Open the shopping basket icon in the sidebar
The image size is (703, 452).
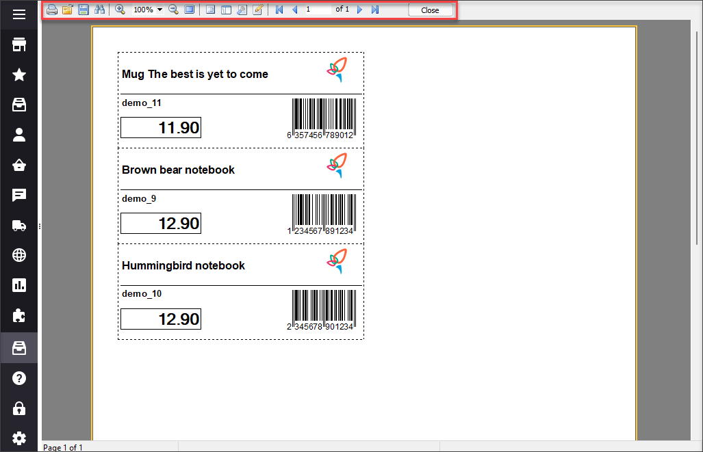tap(19, 165)
